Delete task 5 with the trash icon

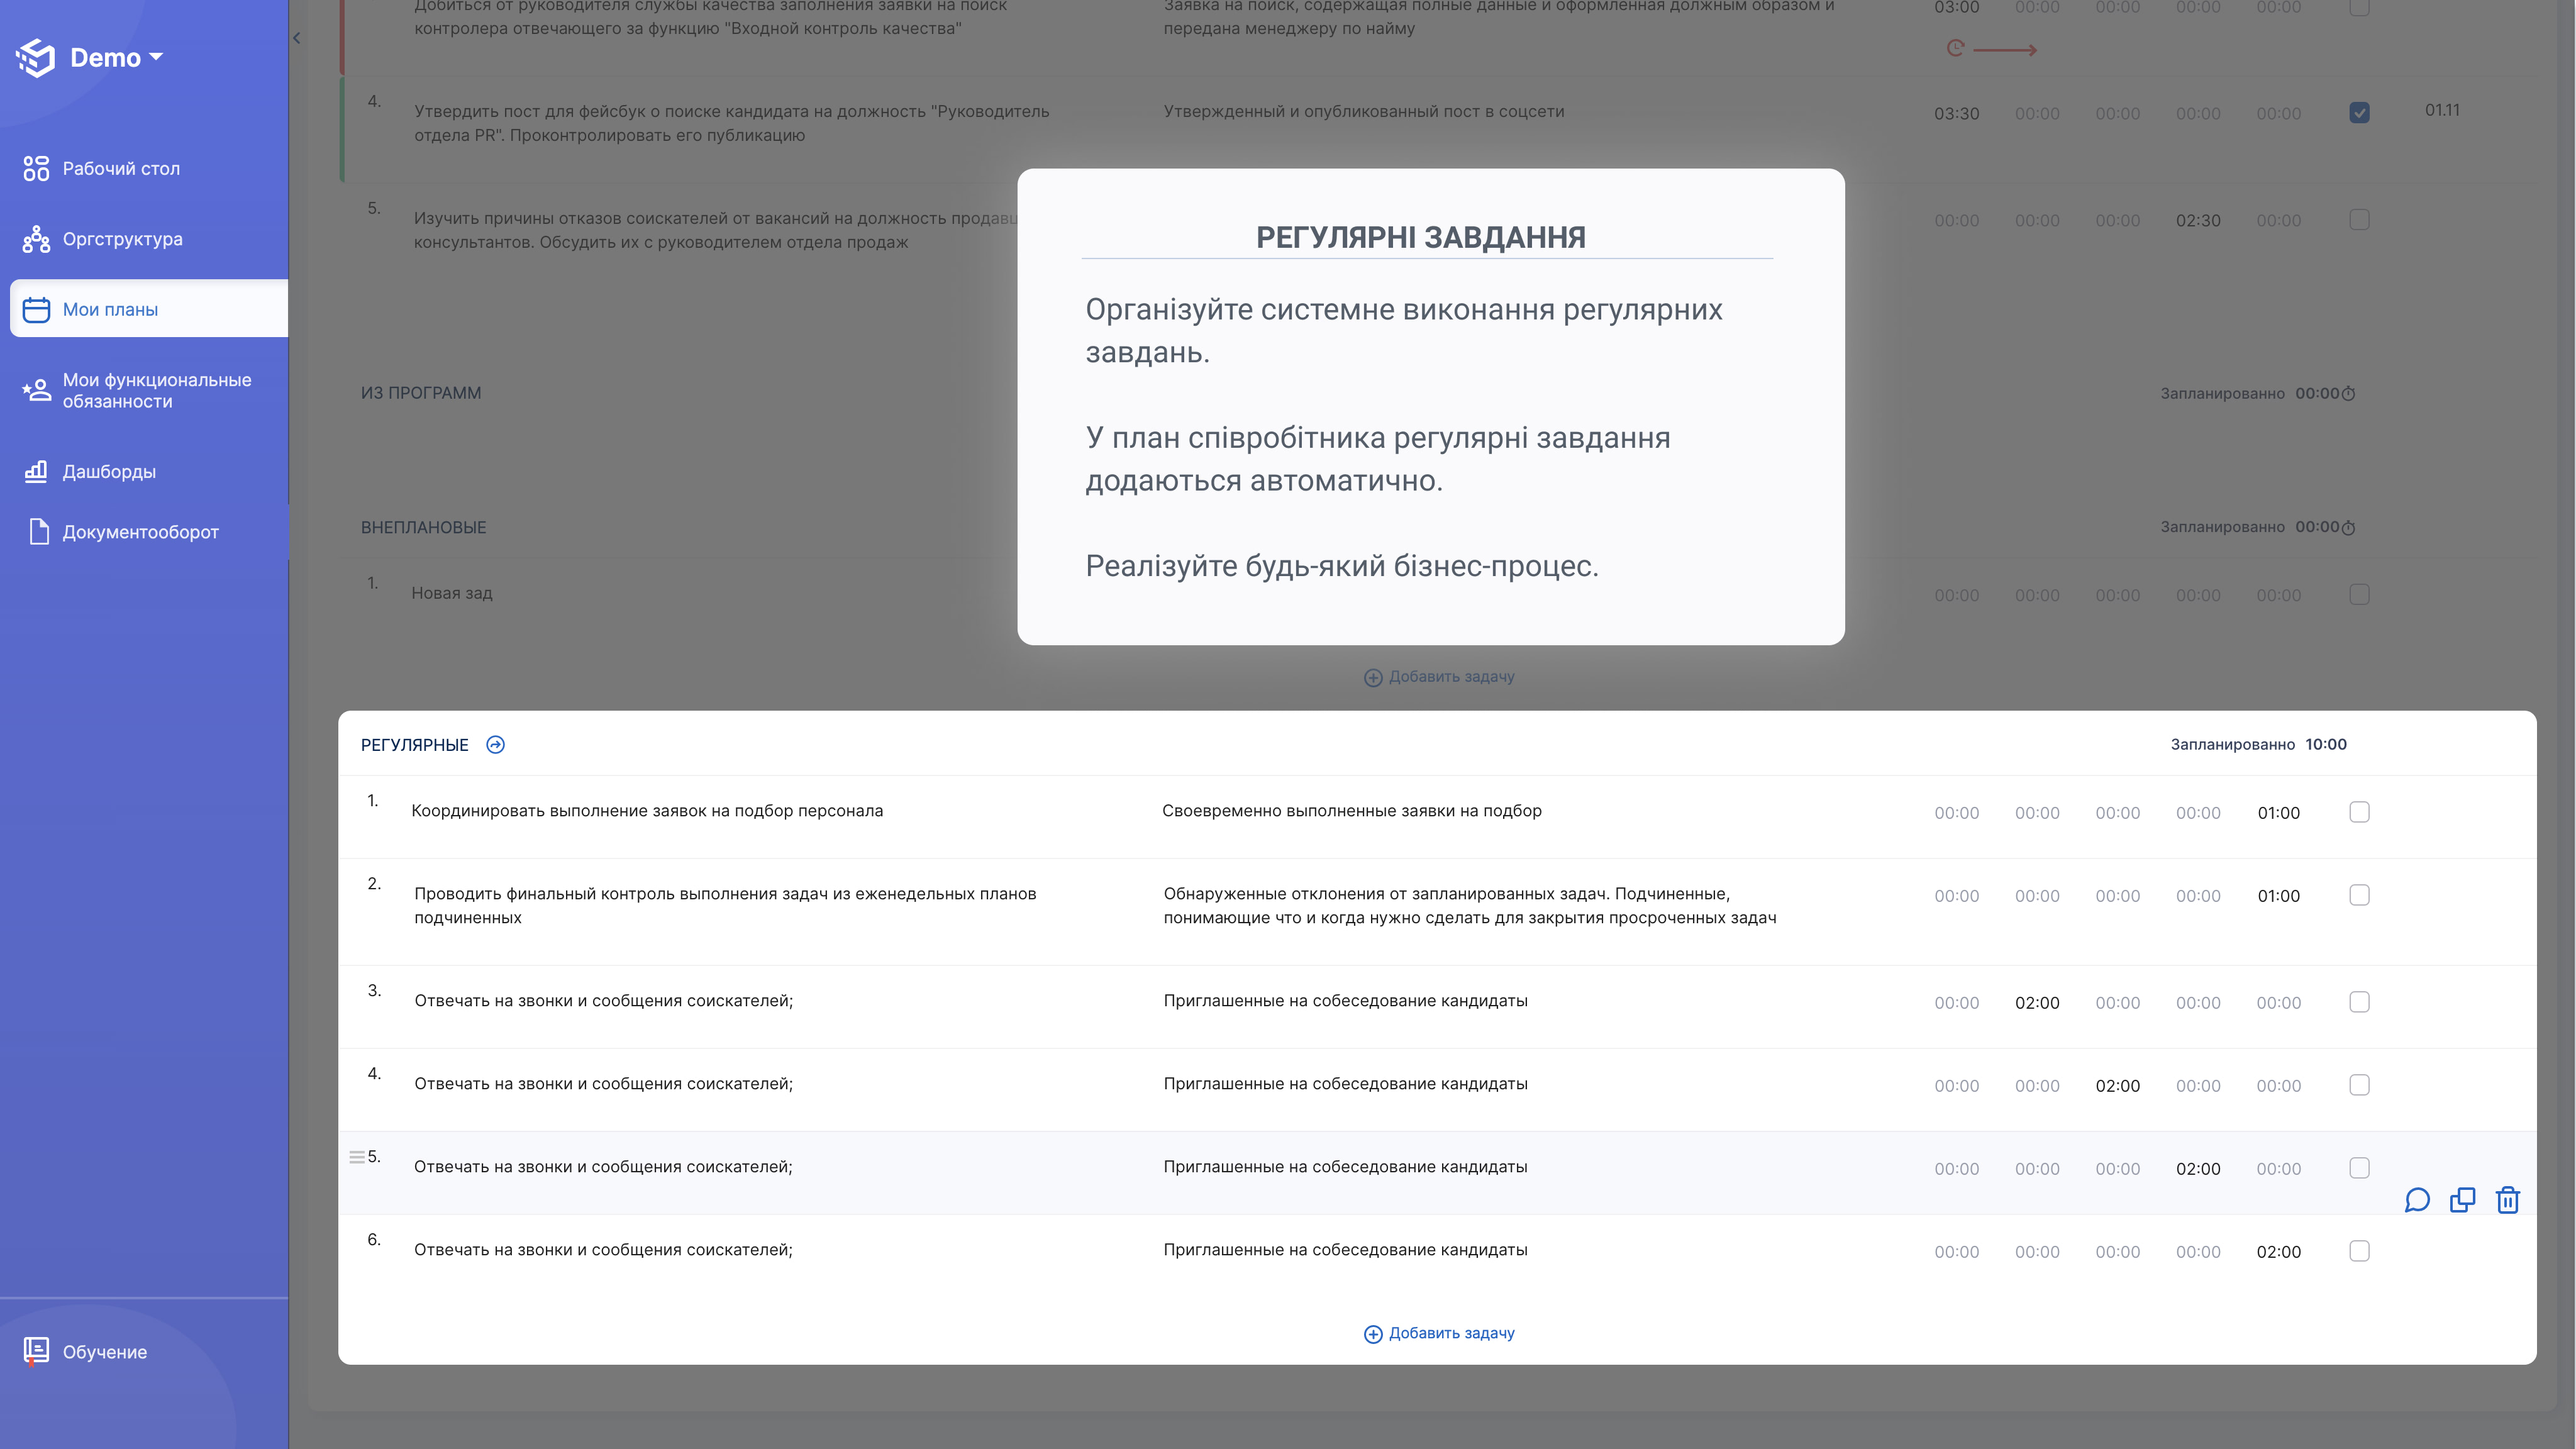pos(2507,1200)
